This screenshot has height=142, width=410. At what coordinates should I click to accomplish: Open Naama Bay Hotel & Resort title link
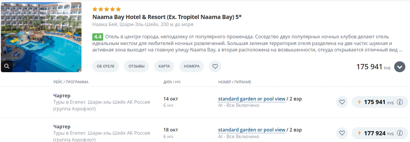(167, 17)
